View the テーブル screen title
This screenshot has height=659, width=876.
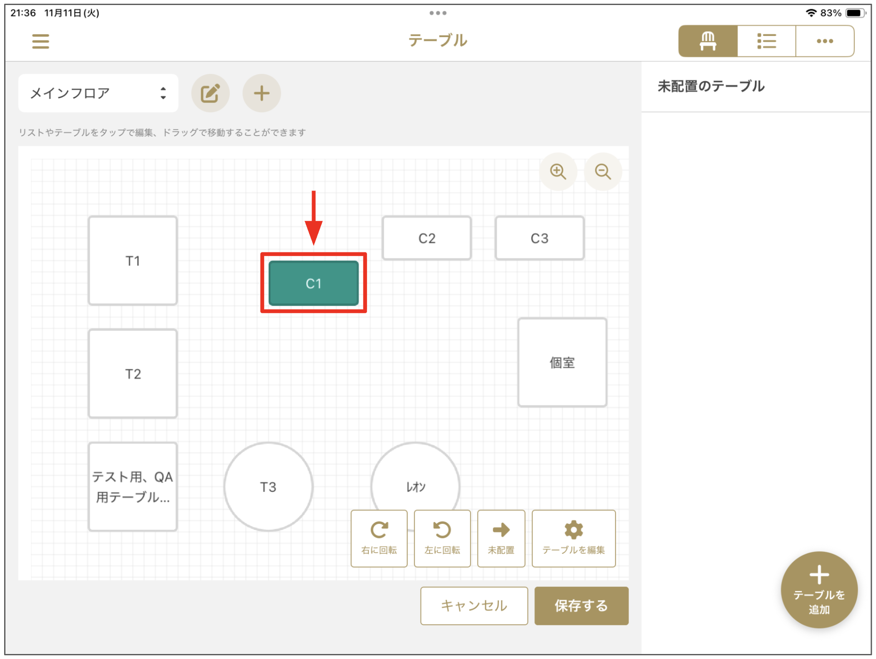438,40
